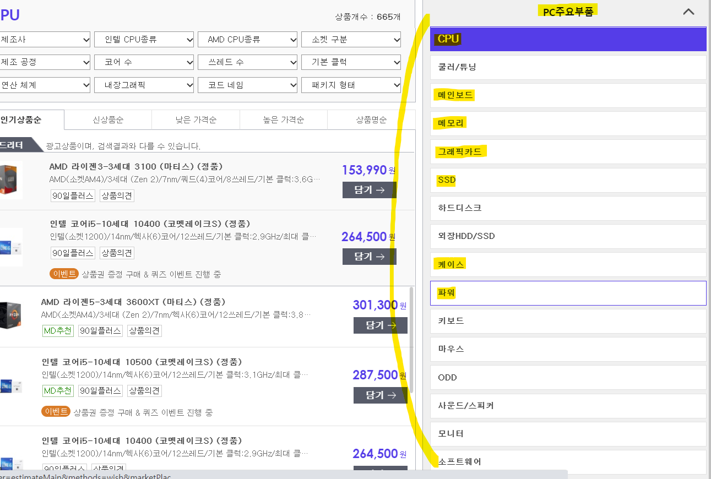Open the 외장HDD/SSD category
711x479 pixels.
click(x=568, y=236)
